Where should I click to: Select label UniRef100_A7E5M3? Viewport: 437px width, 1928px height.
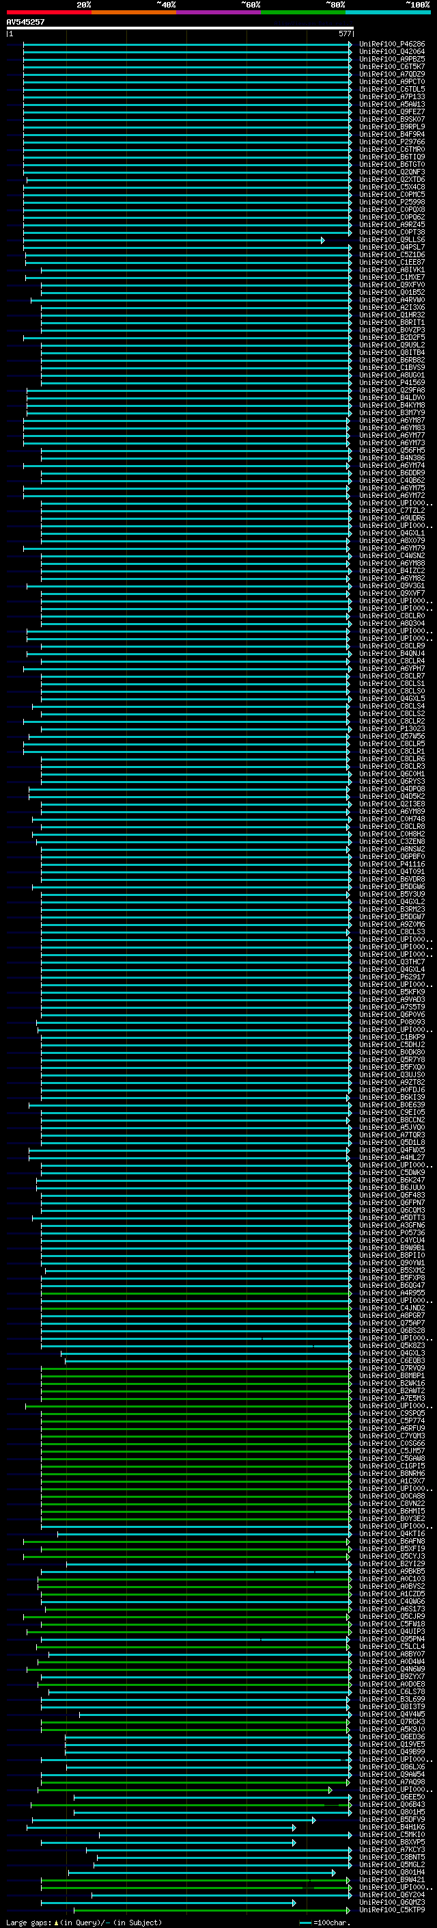(392, 1398)
